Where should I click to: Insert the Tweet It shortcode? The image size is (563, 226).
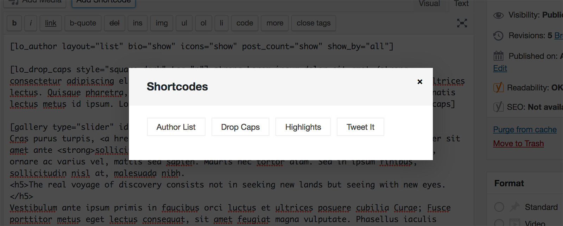pos(360,127)
